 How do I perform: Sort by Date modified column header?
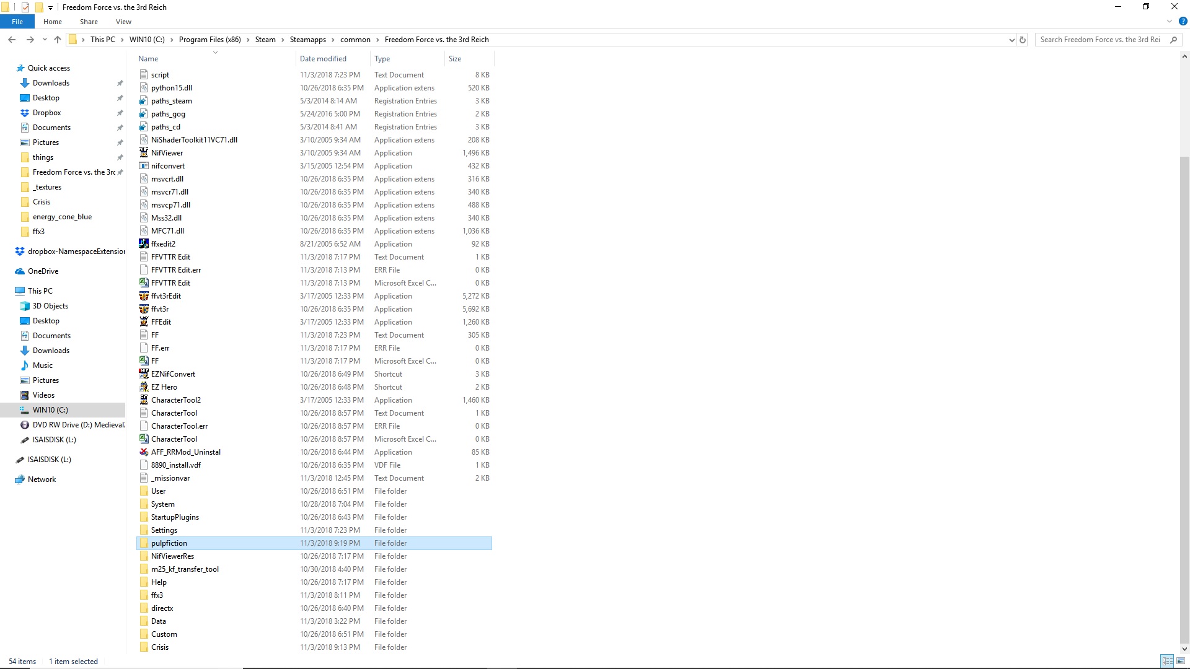coord(333,59)
